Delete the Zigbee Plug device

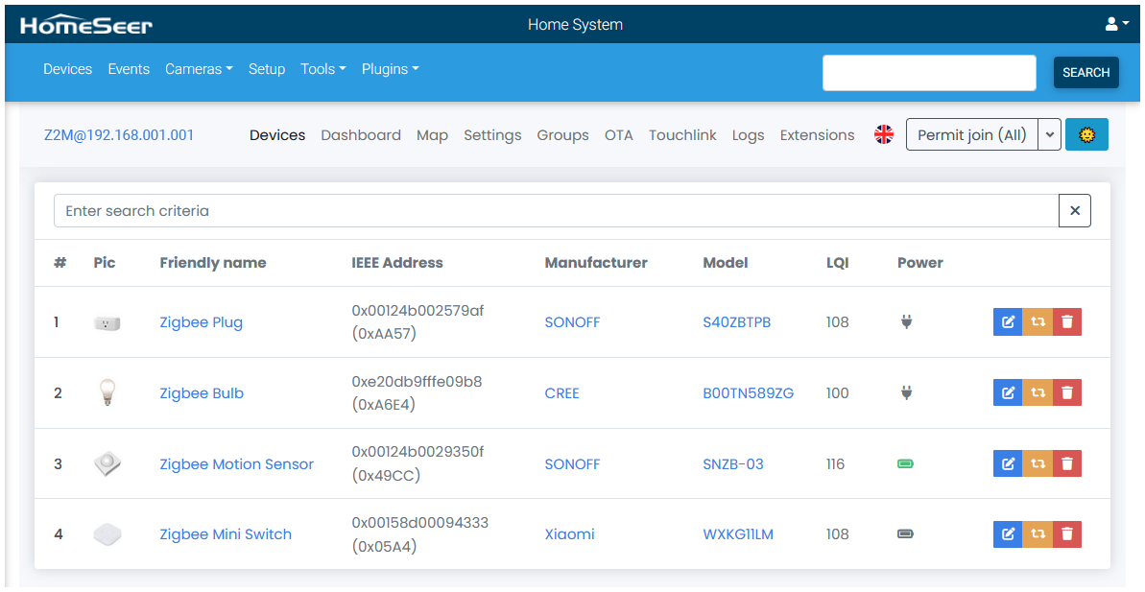click(1066, 321)
